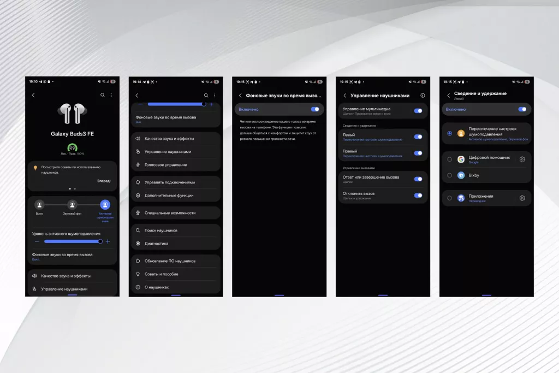Adjust Уровень активного шумоподавления slider in first screen
Viewport: 559px width, 373px height.
tap(73, 241)
